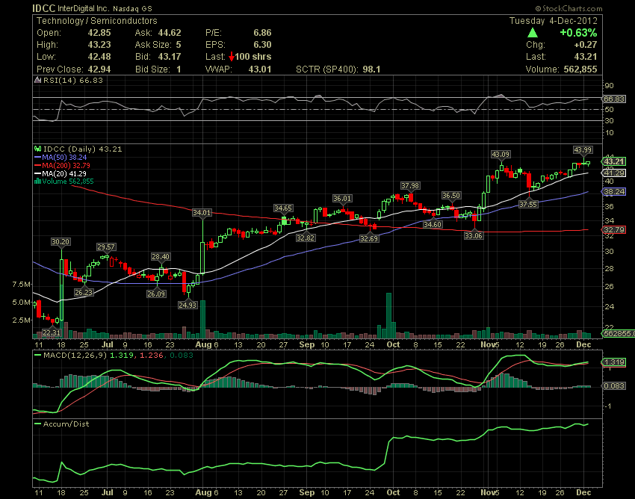Click the white dash icon before MA(20)

[38, 173]
